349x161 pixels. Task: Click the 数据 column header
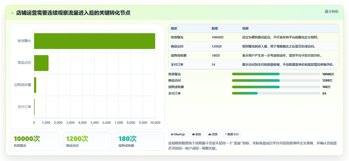(x=215, y=29)
